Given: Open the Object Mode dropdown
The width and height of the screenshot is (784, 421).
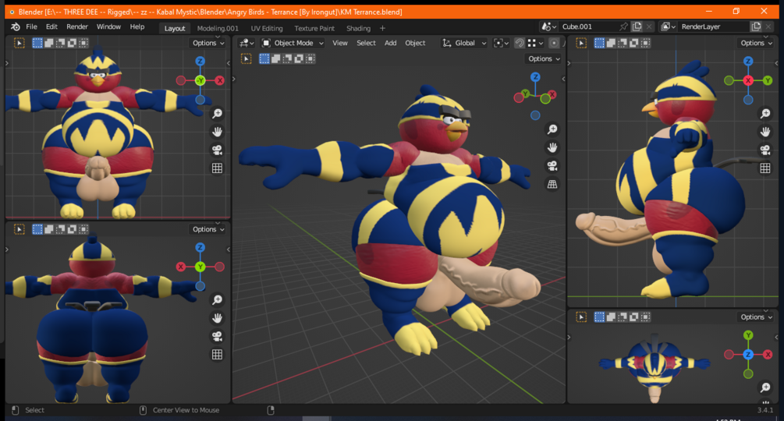Looking at the screenshot, I should pyautogui.click(x=293, y=43).
